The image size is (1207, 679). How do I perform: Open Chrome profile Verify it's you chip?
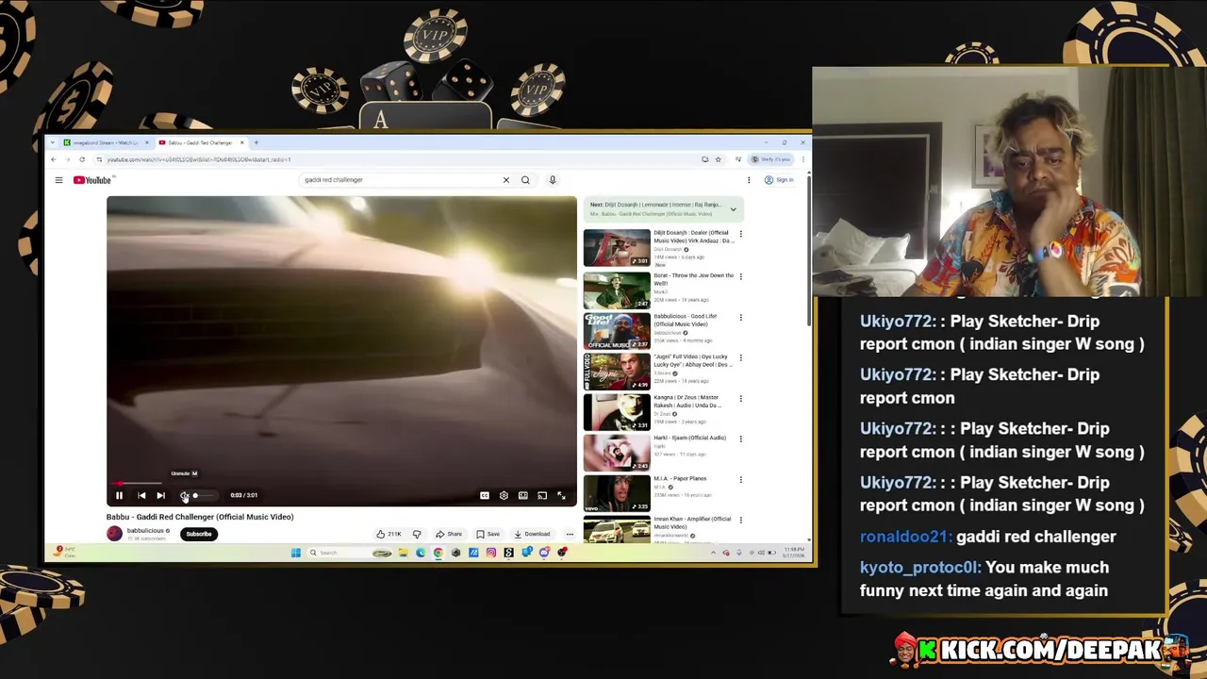771,159
